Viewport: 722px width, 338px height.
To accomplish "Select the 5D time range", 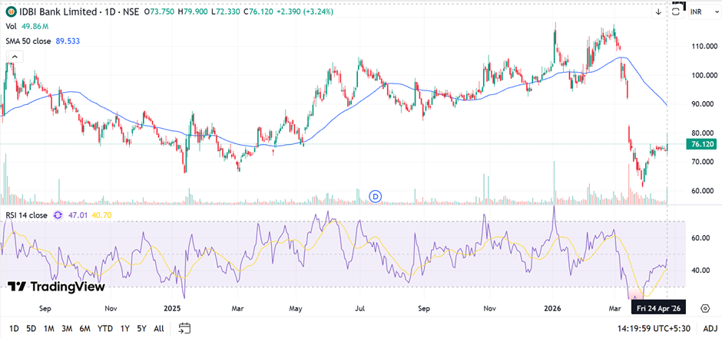I will point(31,328).
